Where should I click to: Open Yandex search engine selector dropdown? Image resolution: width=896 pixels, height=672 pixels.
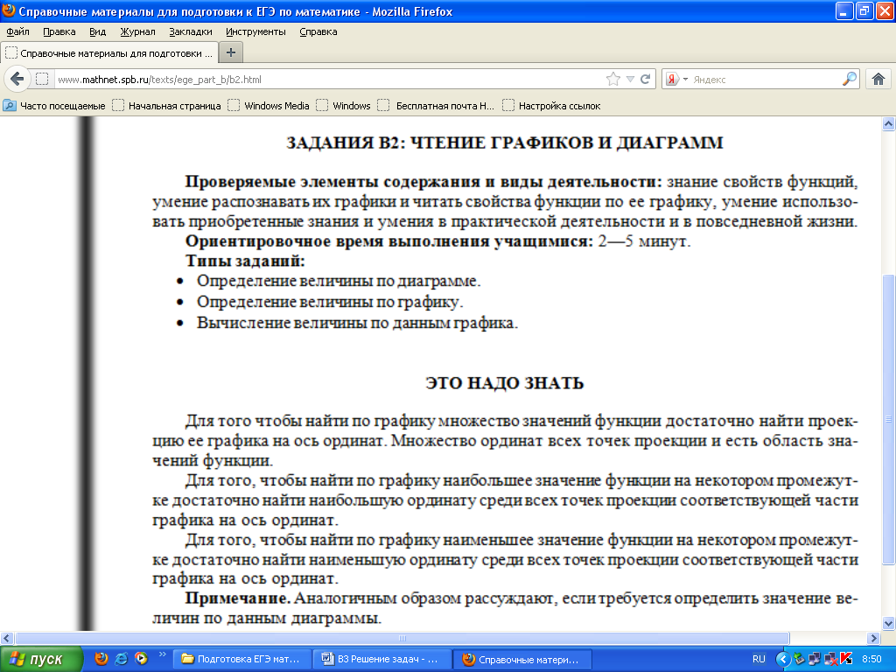point(676,79)
